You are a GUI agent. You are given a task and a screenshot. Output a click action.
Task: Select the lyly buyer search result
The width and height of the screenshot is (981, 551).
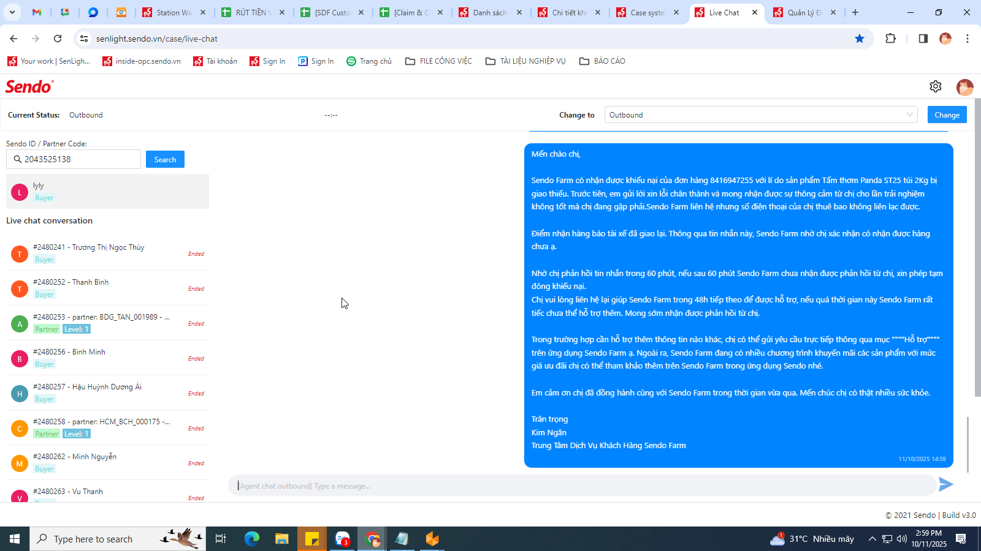tap(107, 192)
